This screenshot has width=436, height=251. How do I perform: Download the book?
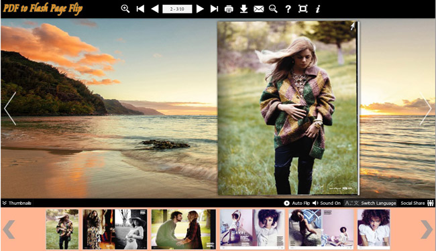pos(243,9)
